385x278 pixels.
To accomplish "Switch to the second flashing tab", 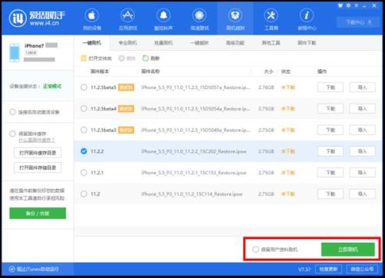I will point(128,43).
